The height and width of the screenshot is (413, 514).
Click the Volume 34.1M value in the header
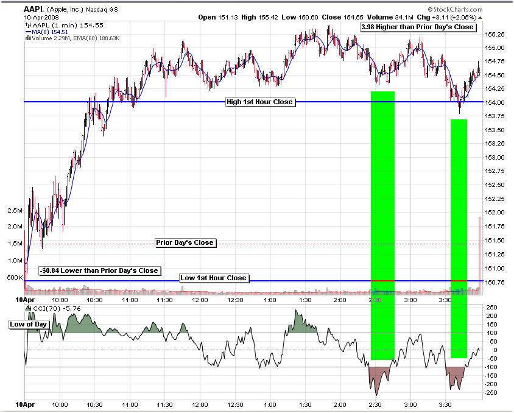tap(390, 18)
